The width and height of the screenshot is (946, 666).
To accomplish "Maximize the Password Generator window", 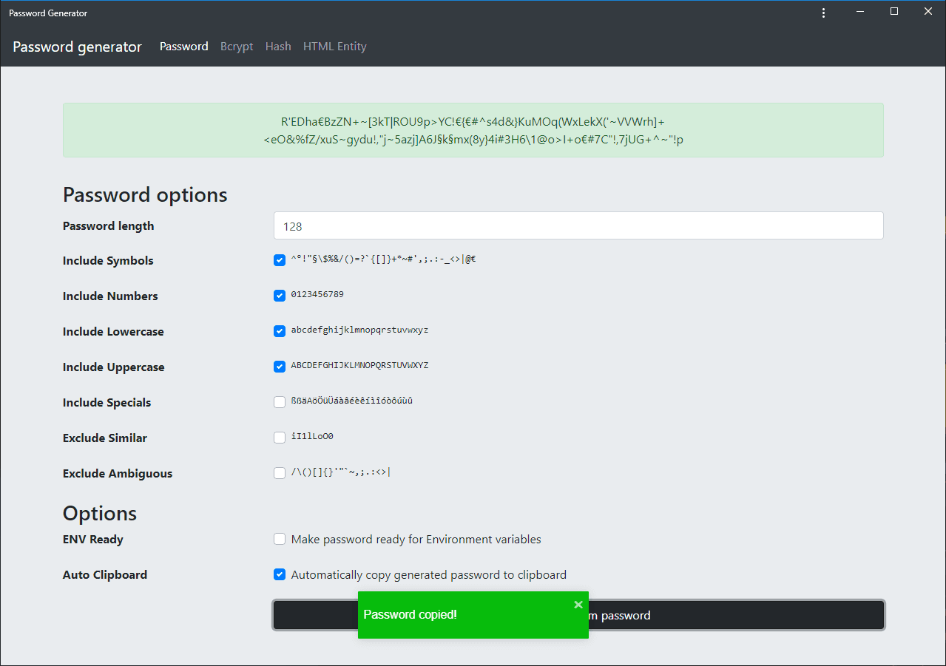I will click(894, 12).
